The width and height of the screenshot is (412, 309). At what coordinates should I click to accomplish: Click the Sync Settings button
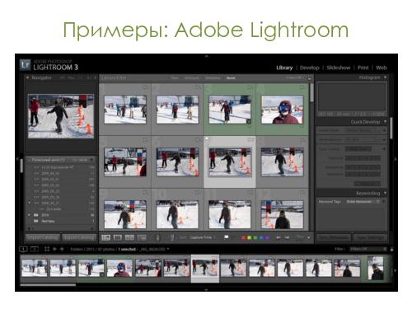click(370, 237)
